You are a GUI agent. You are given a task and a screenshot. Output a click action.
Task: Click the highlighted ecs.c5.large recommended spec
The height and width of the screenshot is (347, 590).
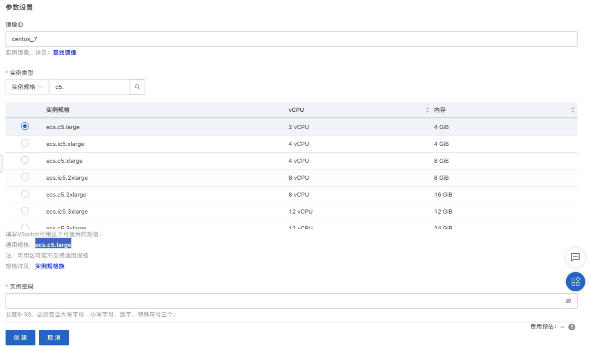coord(53,245)
